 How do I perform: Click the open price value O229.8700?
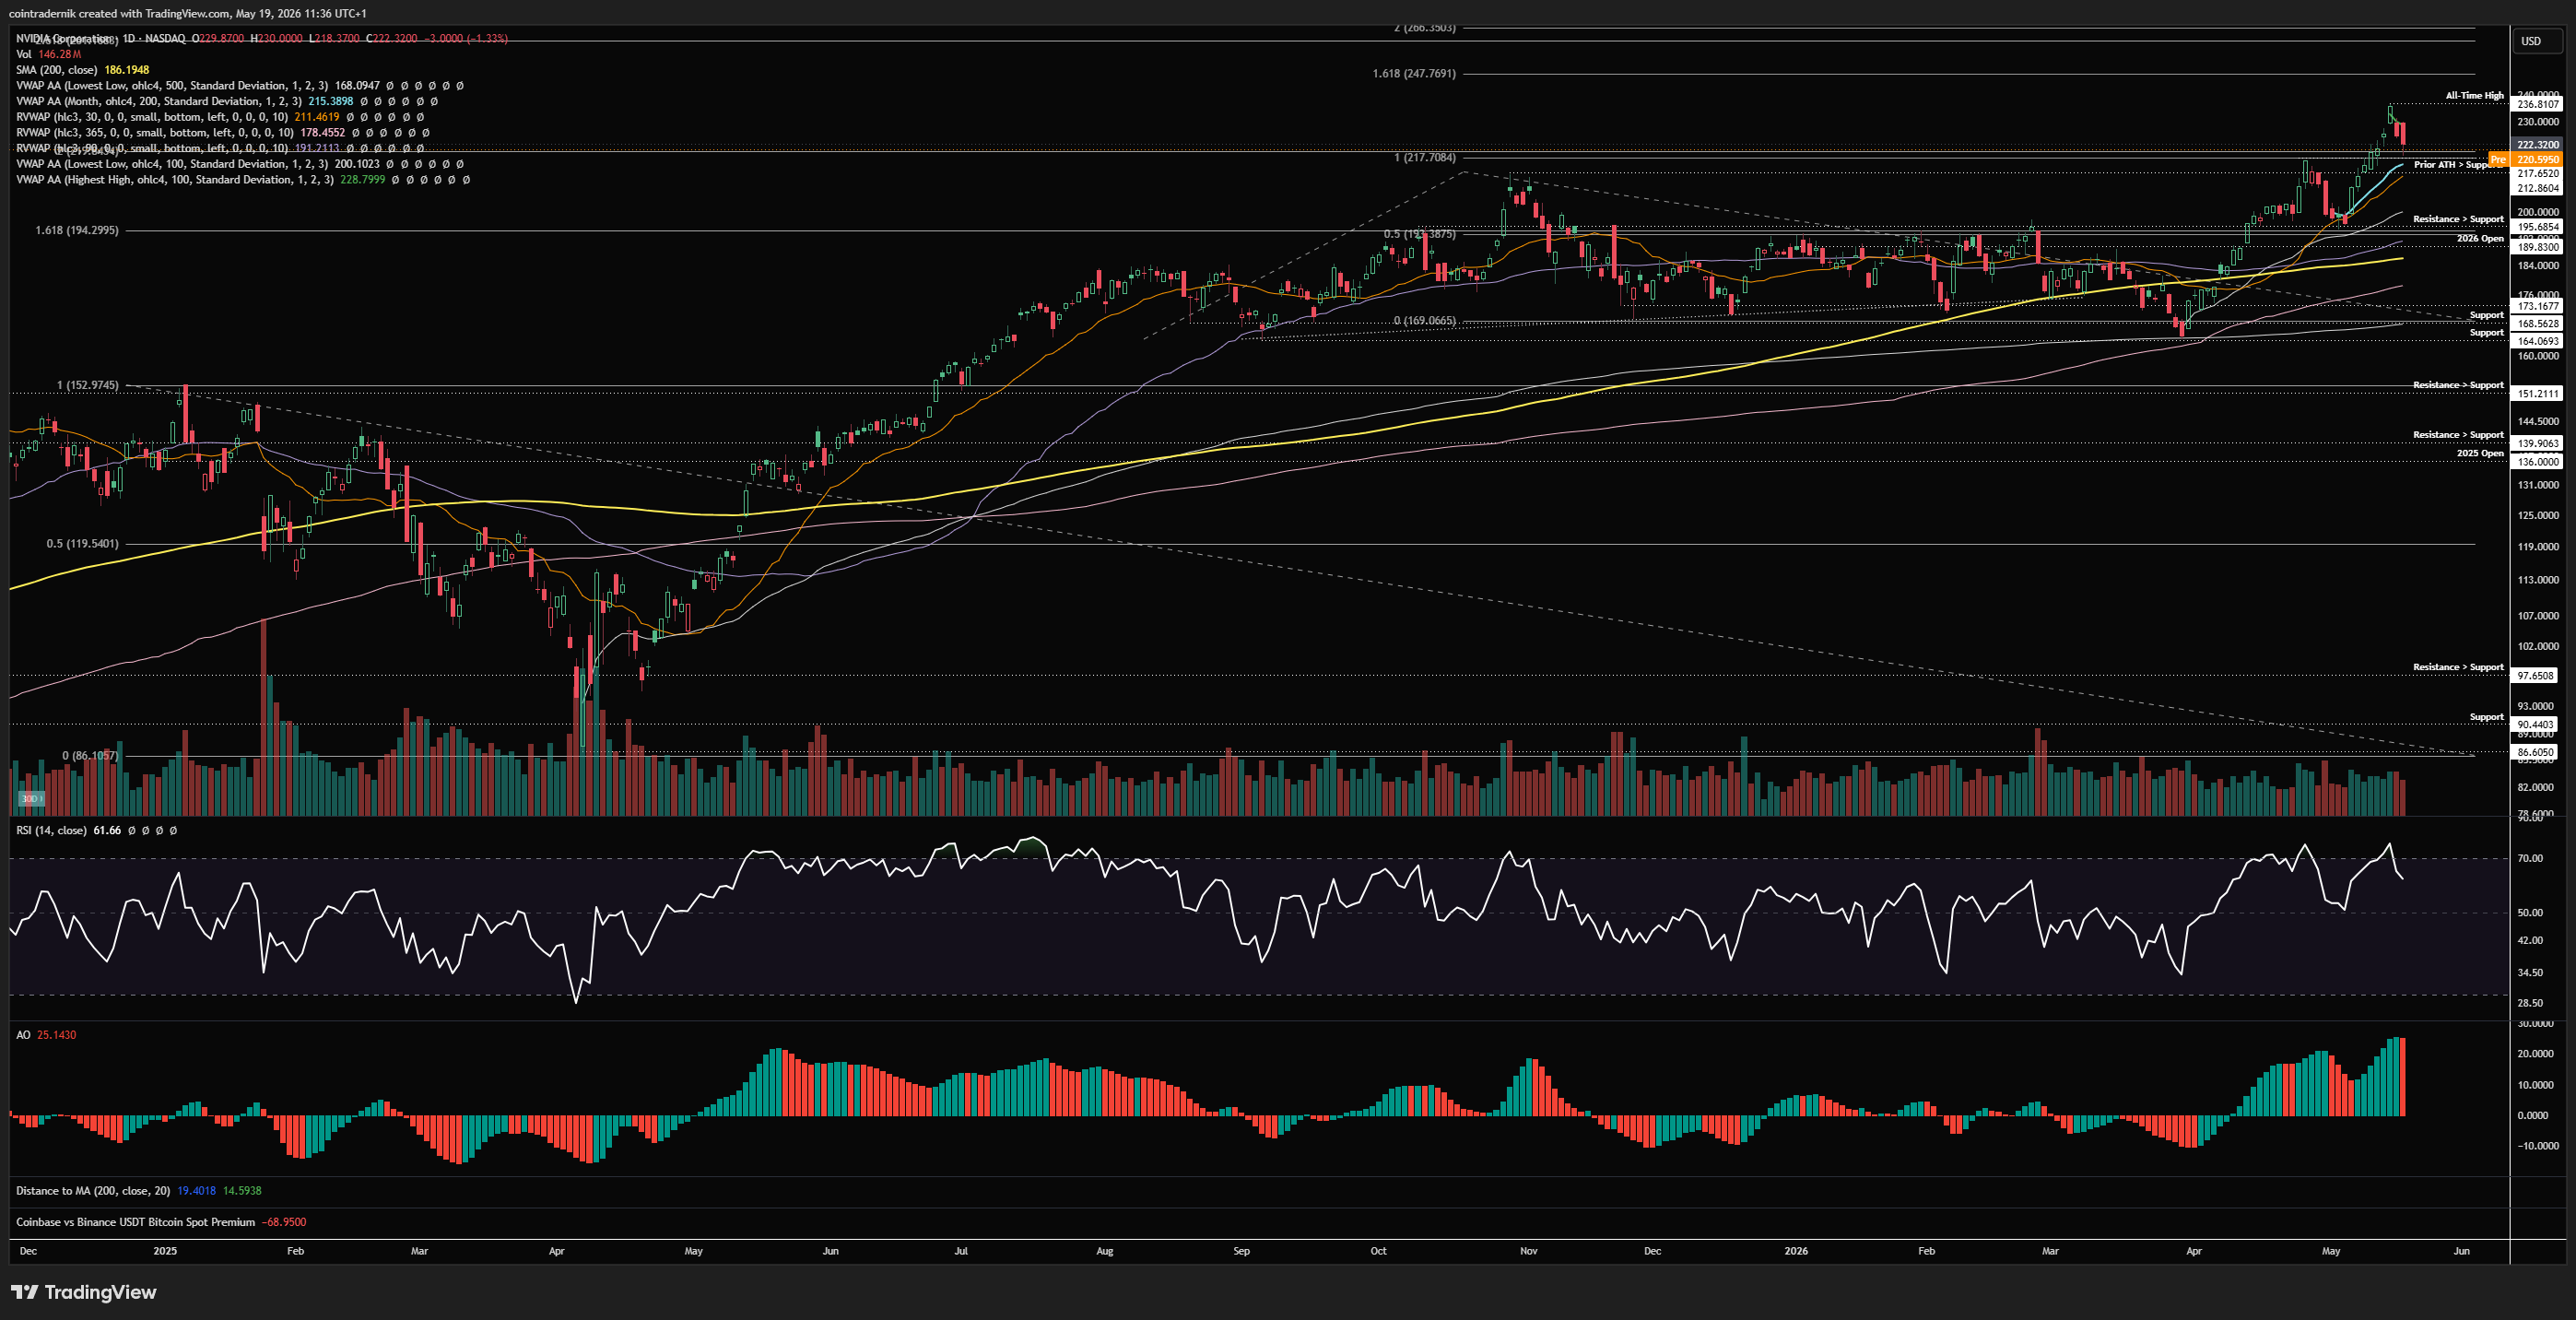(218, 38)
